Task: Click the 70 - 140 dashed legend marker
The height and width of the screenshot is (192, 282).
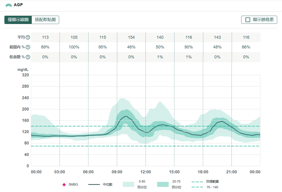Action: (197, 187)
